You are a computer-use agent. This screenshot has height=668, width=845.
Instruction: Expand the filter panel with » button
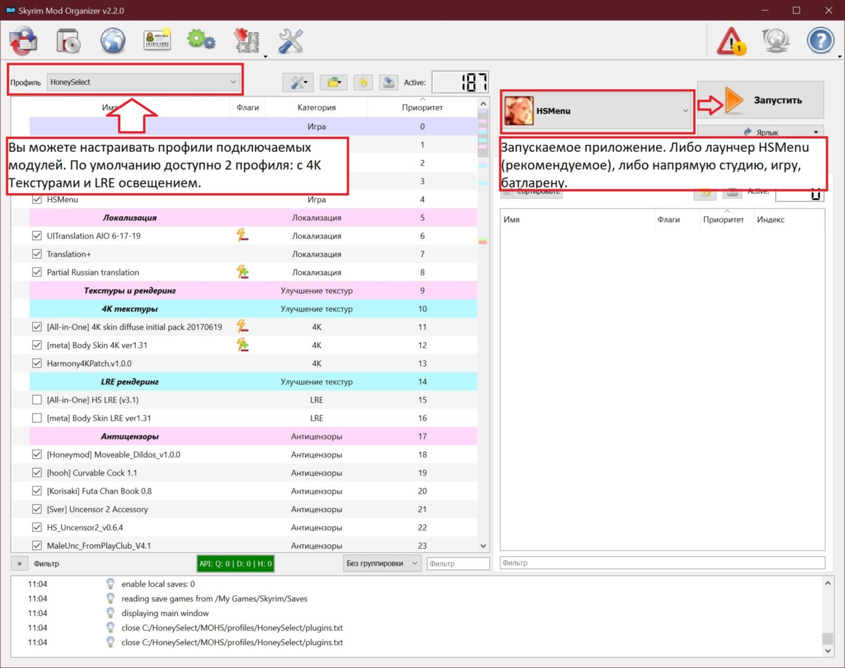(x=20, y=563)
